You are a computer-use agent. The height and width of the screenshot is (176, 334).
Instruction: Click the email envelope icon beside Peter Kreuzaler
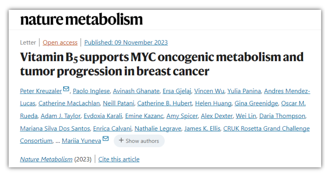pyautogui.click(x=66, y=90)
